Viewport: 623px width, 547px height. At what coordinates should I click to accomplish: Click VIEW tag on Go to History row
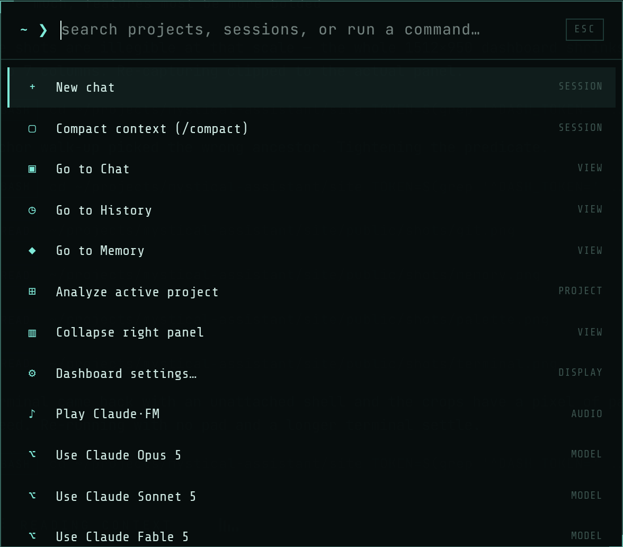[590, 209]
